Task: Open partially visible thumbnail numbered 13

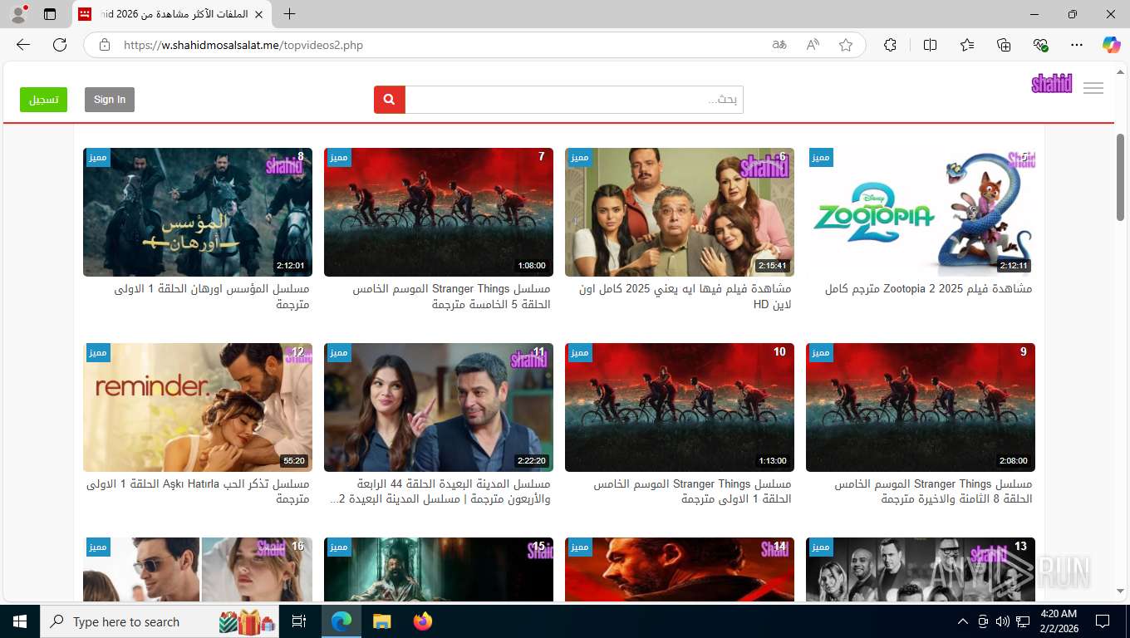Action: [x=921, y=570]
